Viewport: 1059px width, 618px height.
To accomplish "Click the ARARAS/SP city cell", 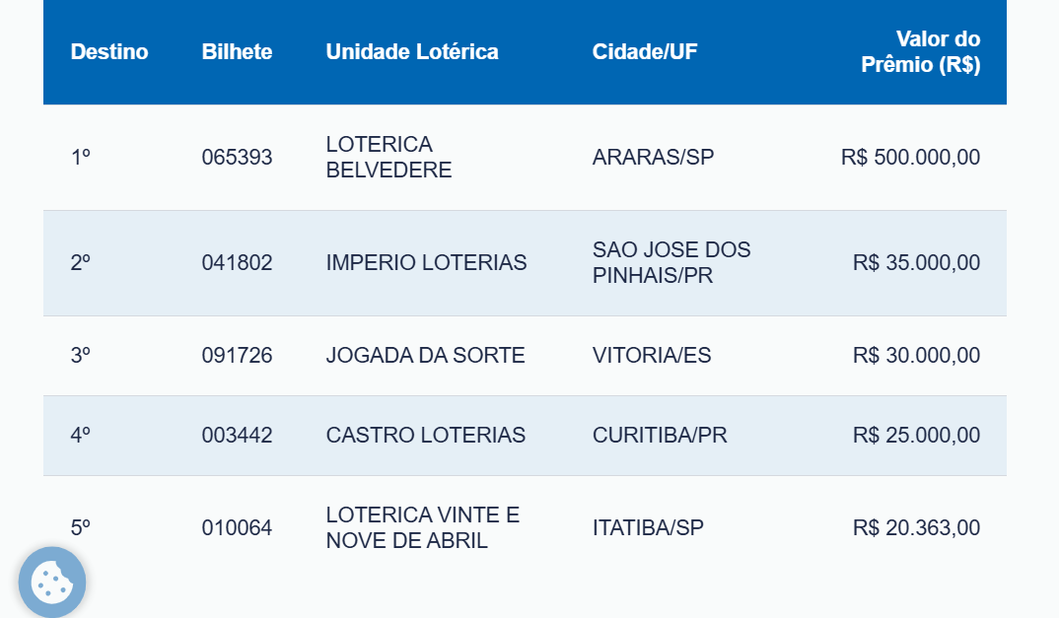I will [x=653, y=158].
